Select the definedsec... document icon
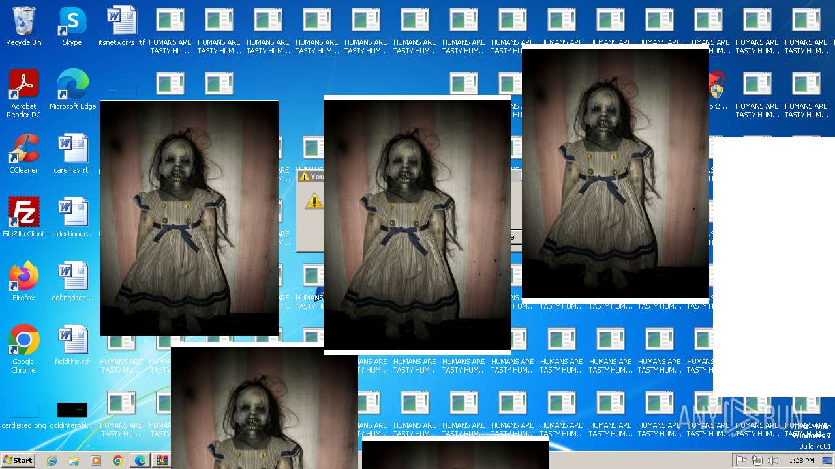The width and height of the screenshot is (835, 469). coord(72,281)
